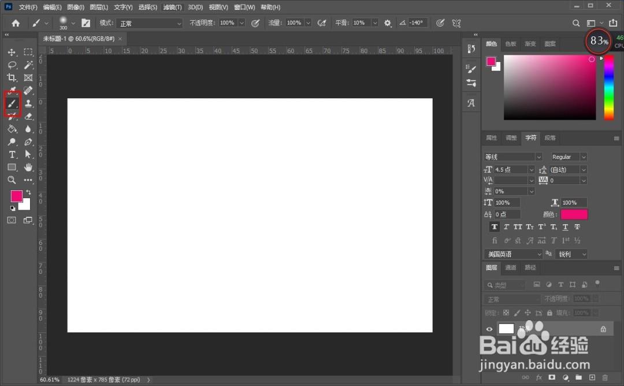Switch to the 通道 tab

tap(511, 268)
